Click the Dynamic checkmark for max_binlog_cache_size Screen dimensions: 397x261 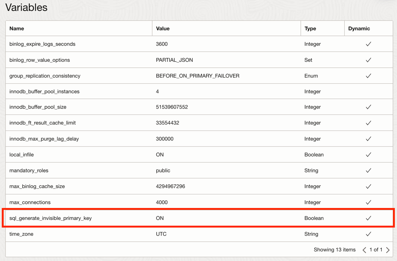[x=368, y=186]
